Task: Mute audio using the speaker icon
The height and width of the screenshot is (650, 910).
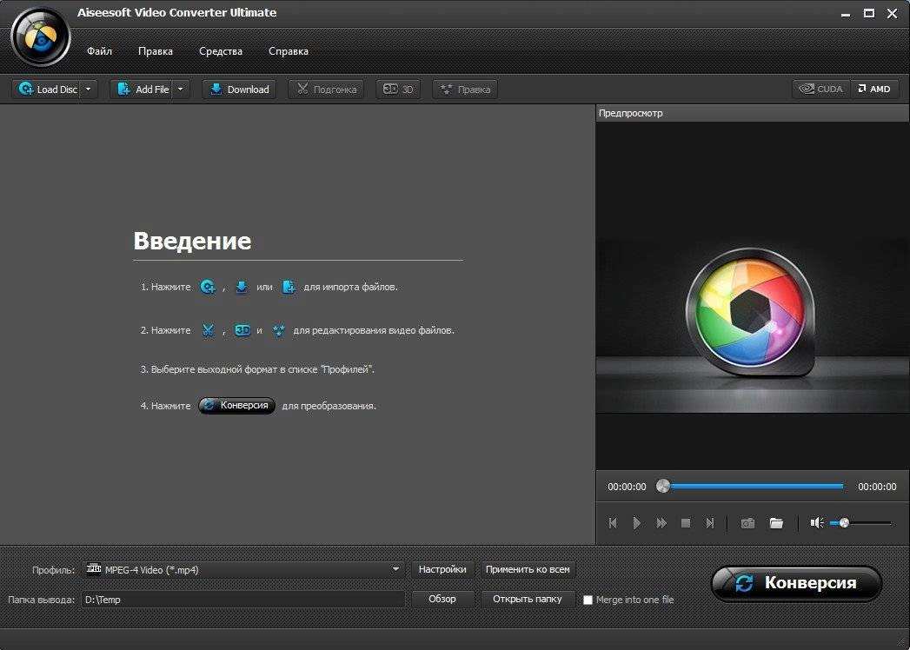Action: (817, 523)
